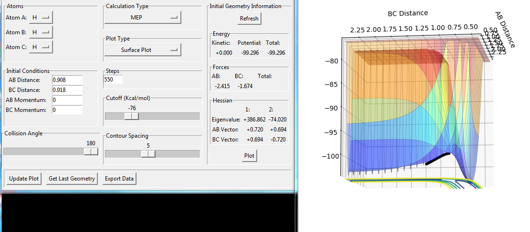Open the Atom A dropdown
530x232 pixels.
(x=41, y=17)
